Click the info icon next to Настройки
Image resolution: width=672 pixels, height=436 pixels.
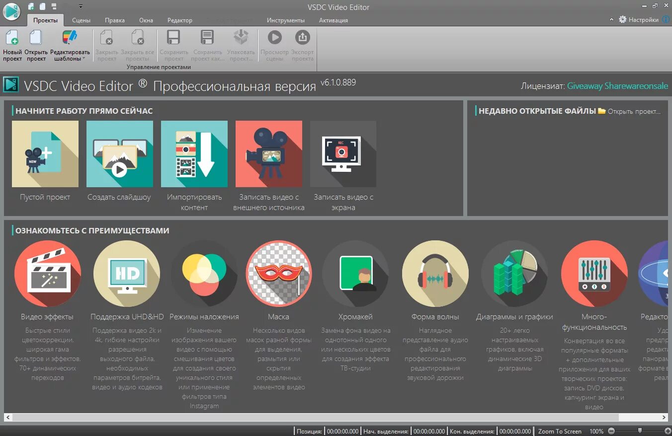coord(666,19)
